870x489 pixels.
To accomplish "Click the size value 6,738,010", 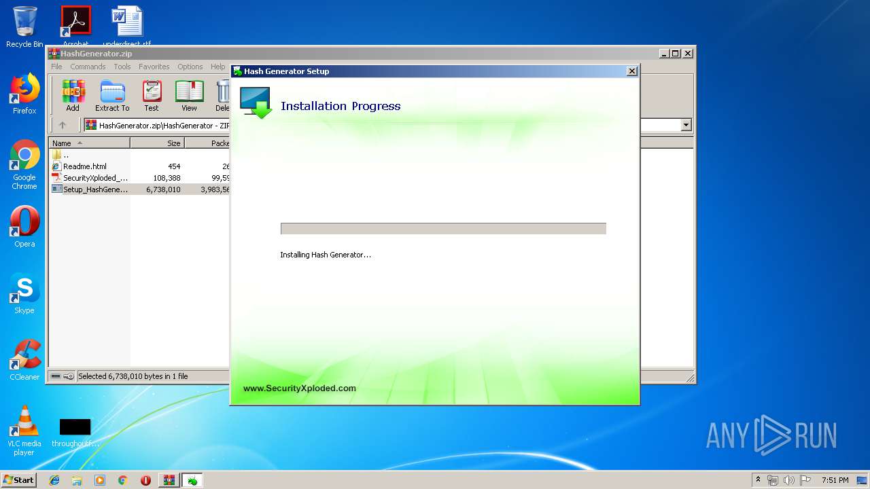I will [163, 189].
